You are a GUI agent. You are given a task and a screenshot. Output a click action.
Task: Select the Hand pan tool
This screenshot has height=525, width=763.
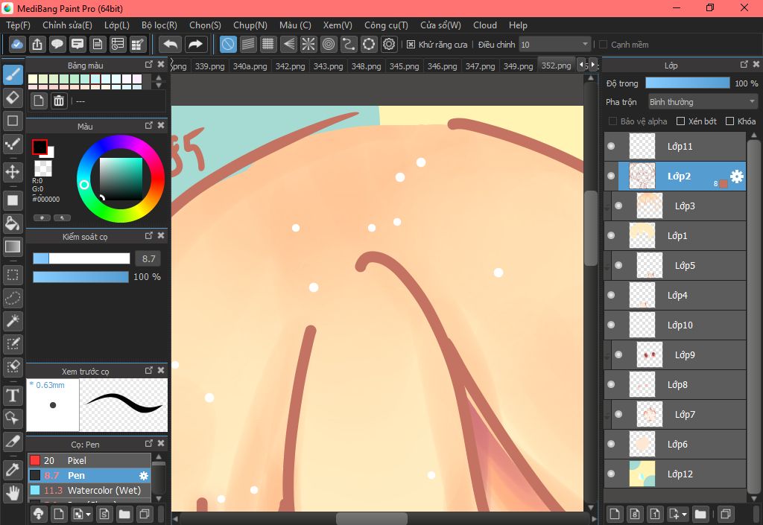tap(13, 493)
